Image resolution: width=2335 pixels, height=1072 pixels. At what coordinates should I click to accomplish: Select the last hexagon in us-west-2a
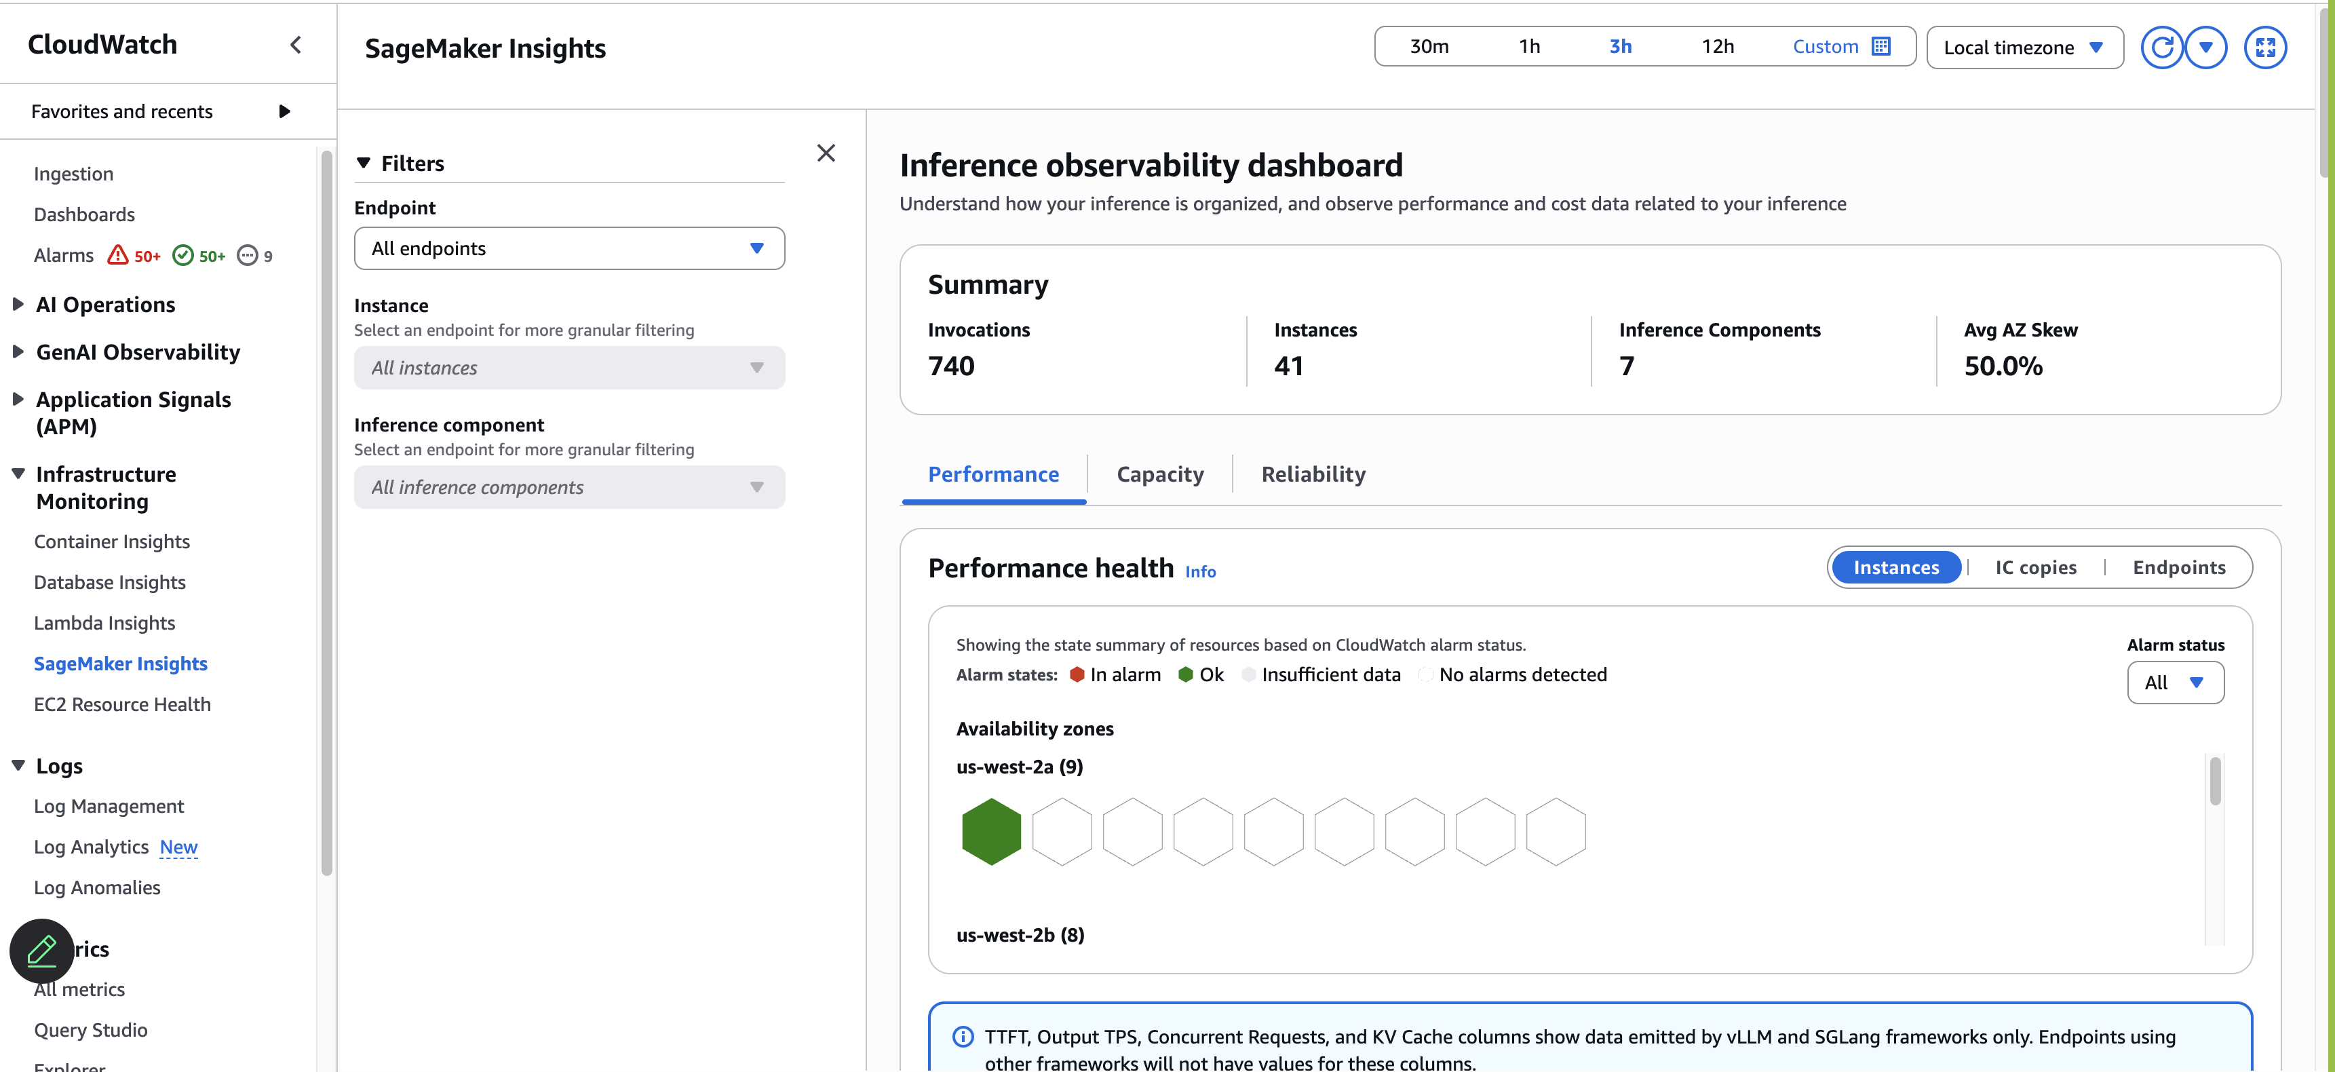[x=1556, y=832]
